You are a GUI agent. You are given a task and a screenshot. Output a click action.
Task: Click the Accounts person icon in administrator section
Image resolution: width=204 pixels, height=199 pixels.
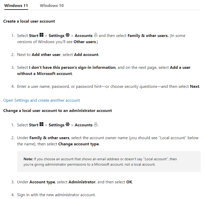click(x=96, y=124)
